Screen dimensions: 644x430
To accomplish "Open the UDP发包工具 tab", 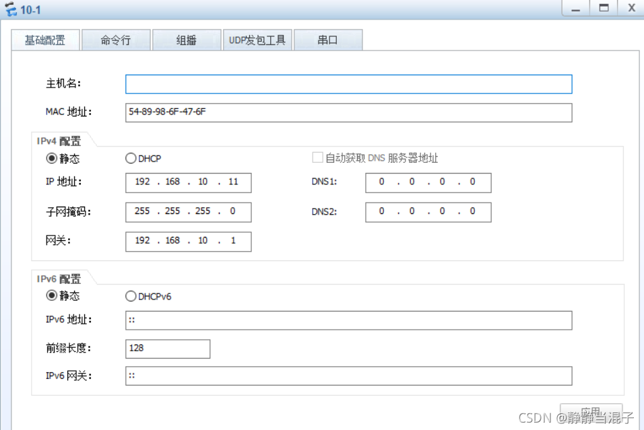I will pyautogui.click(x=257, y=40).
